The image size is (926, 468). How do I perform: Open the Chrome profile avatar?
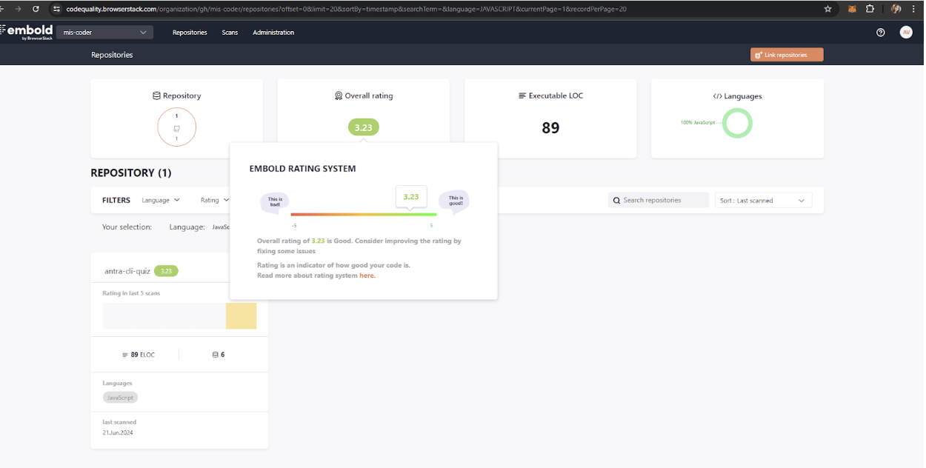tap(896, 9)
